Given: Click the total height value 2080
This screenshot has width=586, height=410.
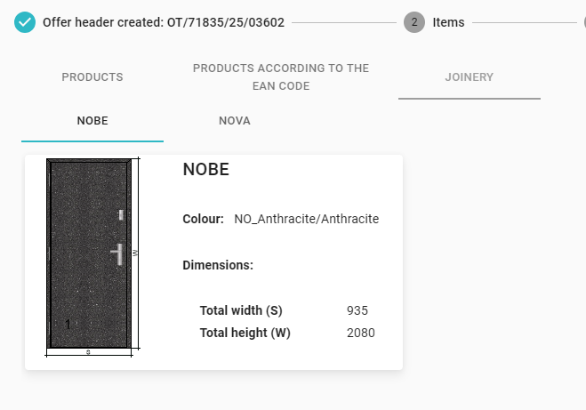Looking at the screenshot, I should (361, 333).
